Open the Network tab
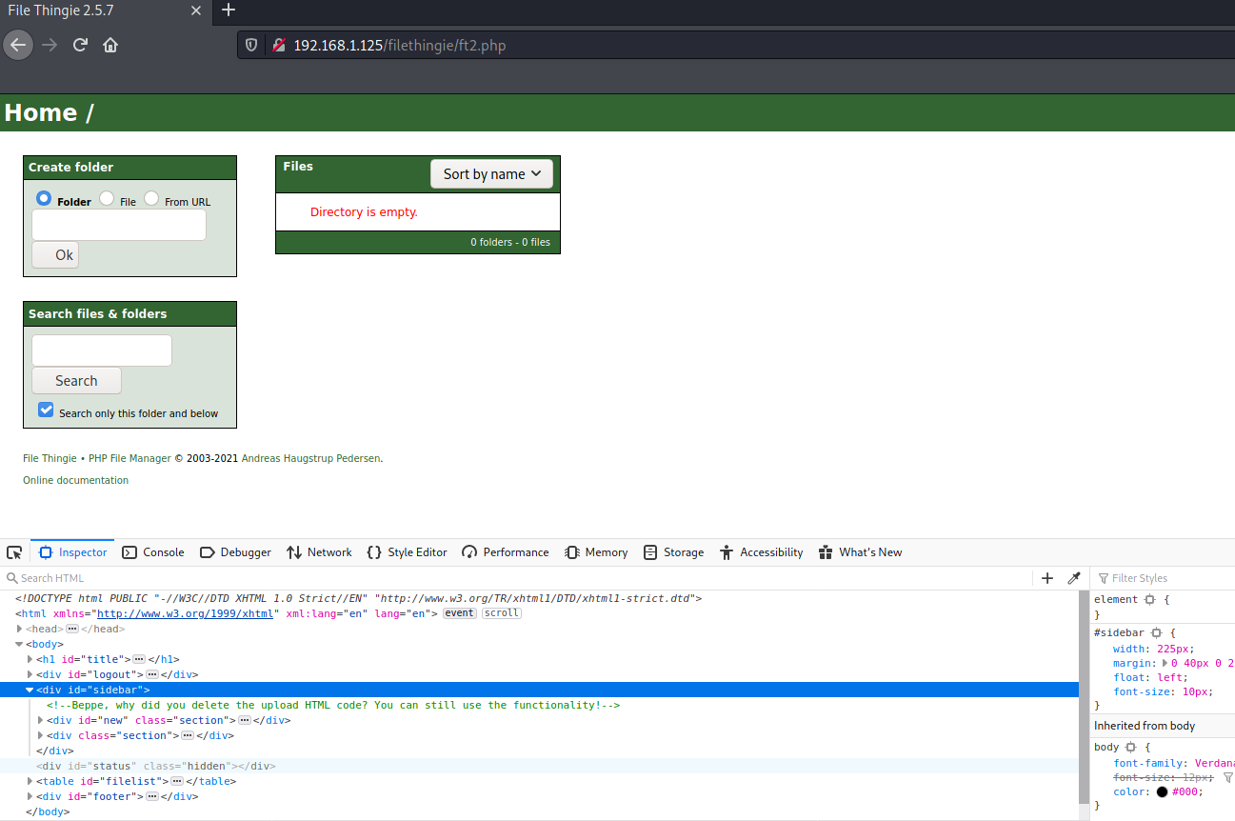This screenshot has width=1235, height=821. tap(319, 552)
